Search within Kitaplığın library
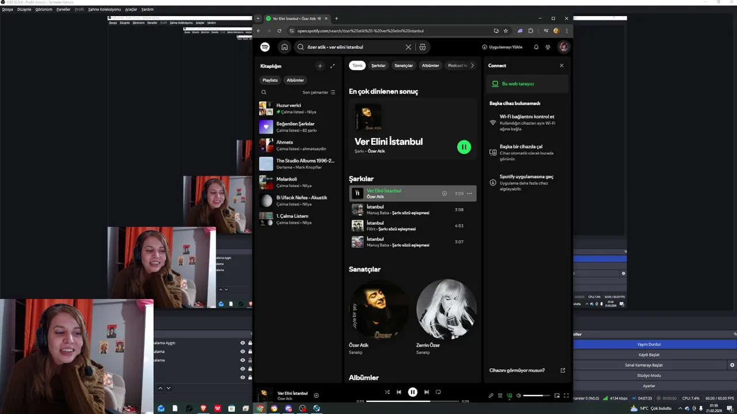Image resolution: width=737 pixels, height=414 pixels. tap(264, 92)
